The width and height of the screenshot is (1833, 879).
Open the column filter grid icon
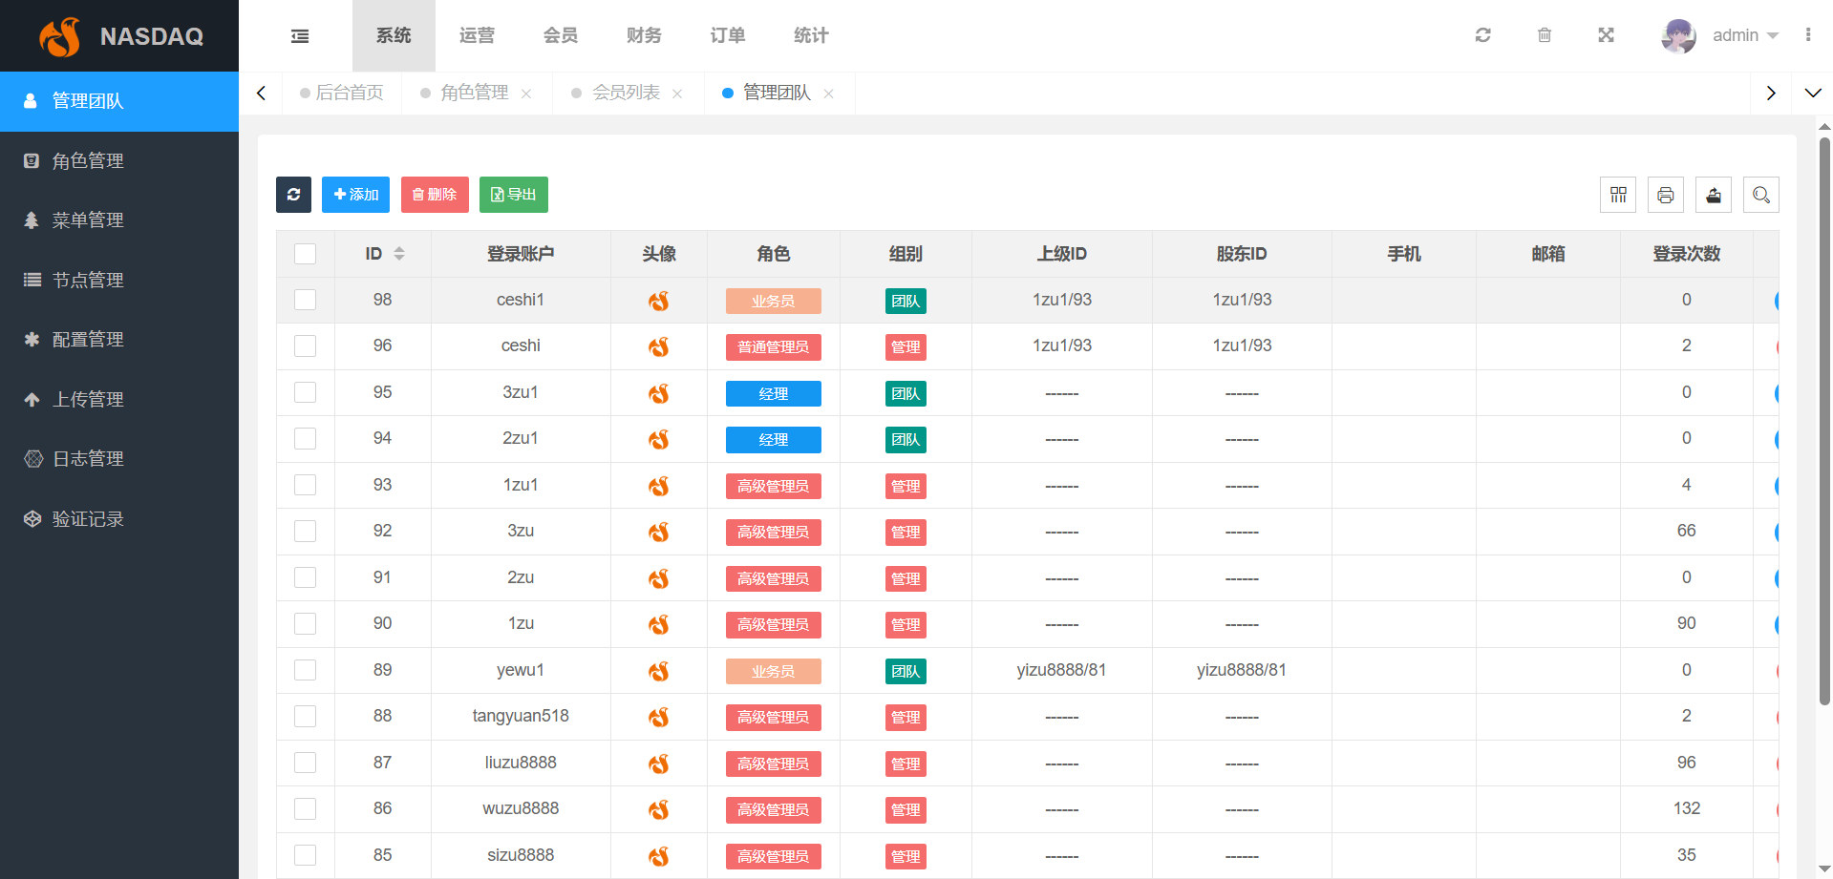1617,195
